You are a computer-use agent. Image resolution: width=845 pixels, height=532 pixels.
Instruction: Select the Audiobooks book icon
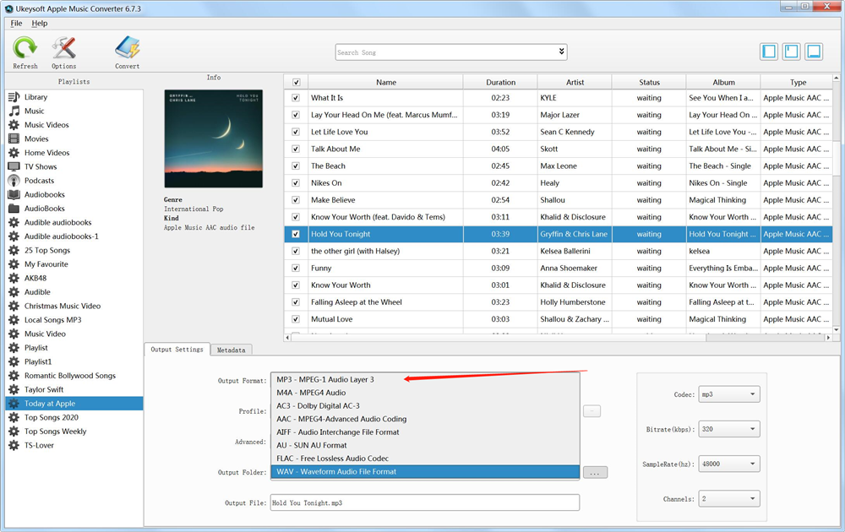pos(14,195)
